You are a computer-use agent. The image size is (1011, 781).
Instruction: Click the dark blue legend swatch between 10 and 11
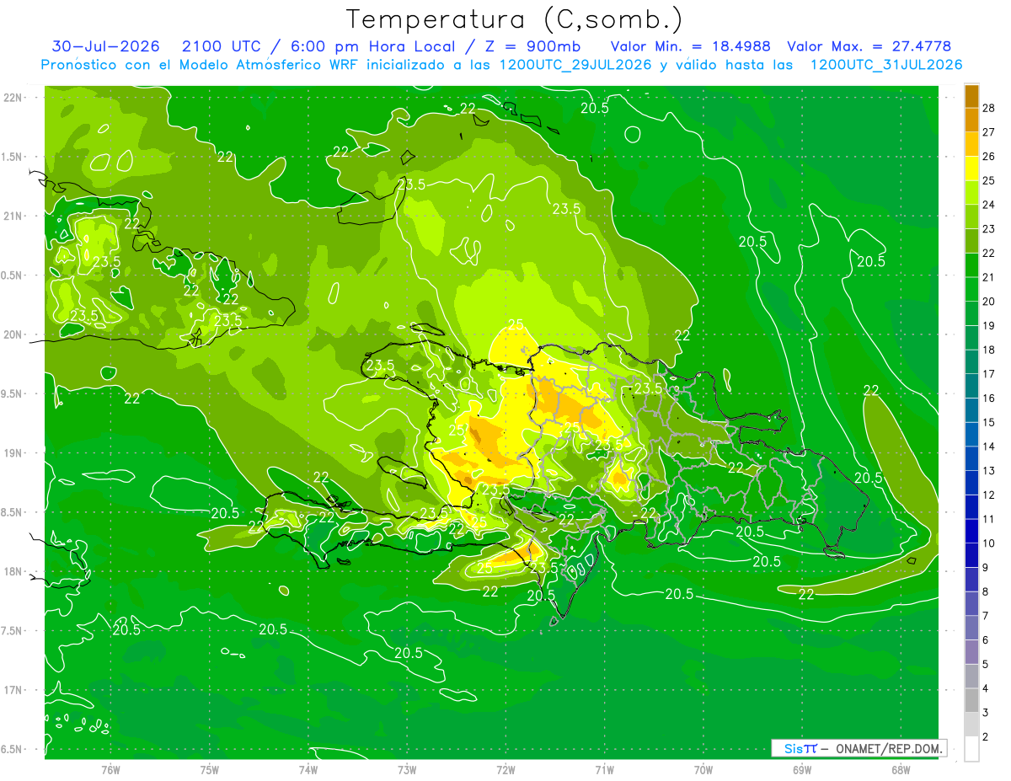(x=971, y=532)
